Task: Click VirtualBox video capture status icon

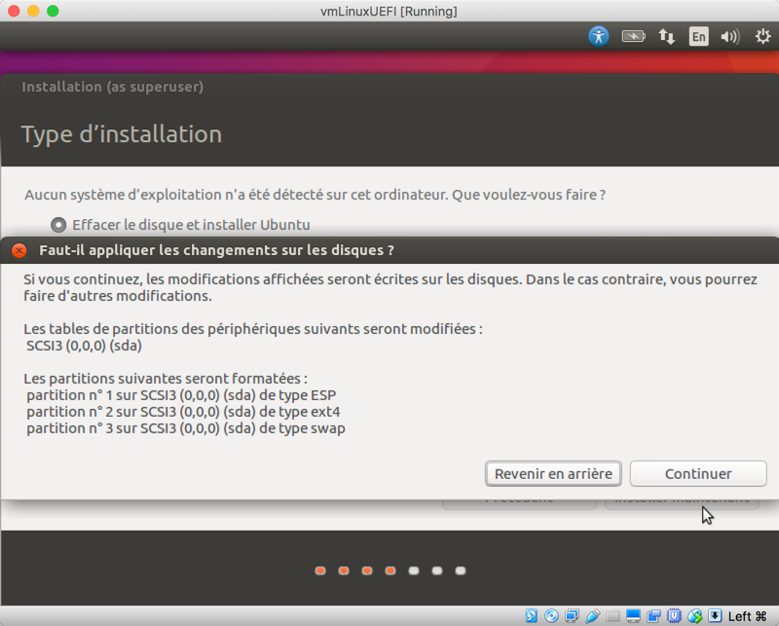Action: (653, 616)
